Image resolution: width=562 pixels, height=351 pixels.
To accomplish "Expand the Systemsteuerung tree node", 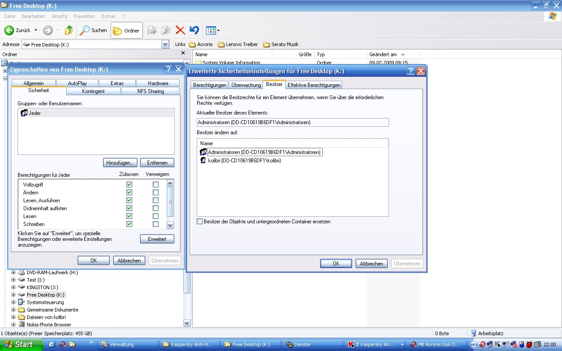I will pyautogui.click(x=13, y=302).
